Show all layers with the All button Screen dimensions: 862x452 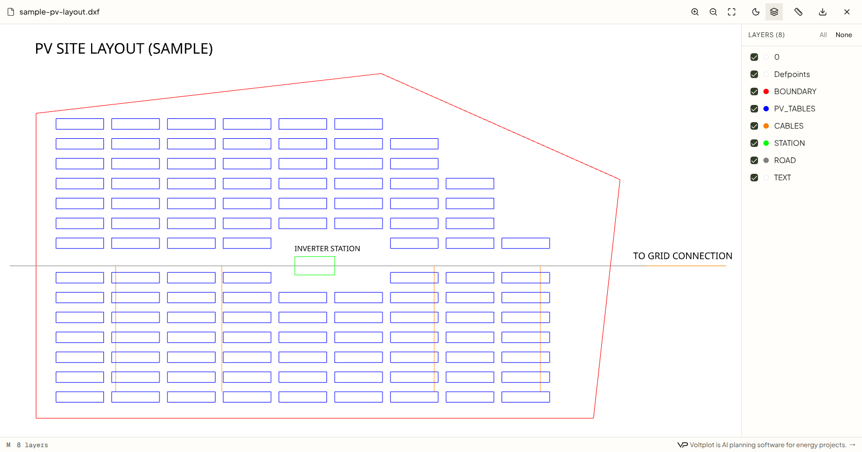pyautogui.click(x=823, y=35)
